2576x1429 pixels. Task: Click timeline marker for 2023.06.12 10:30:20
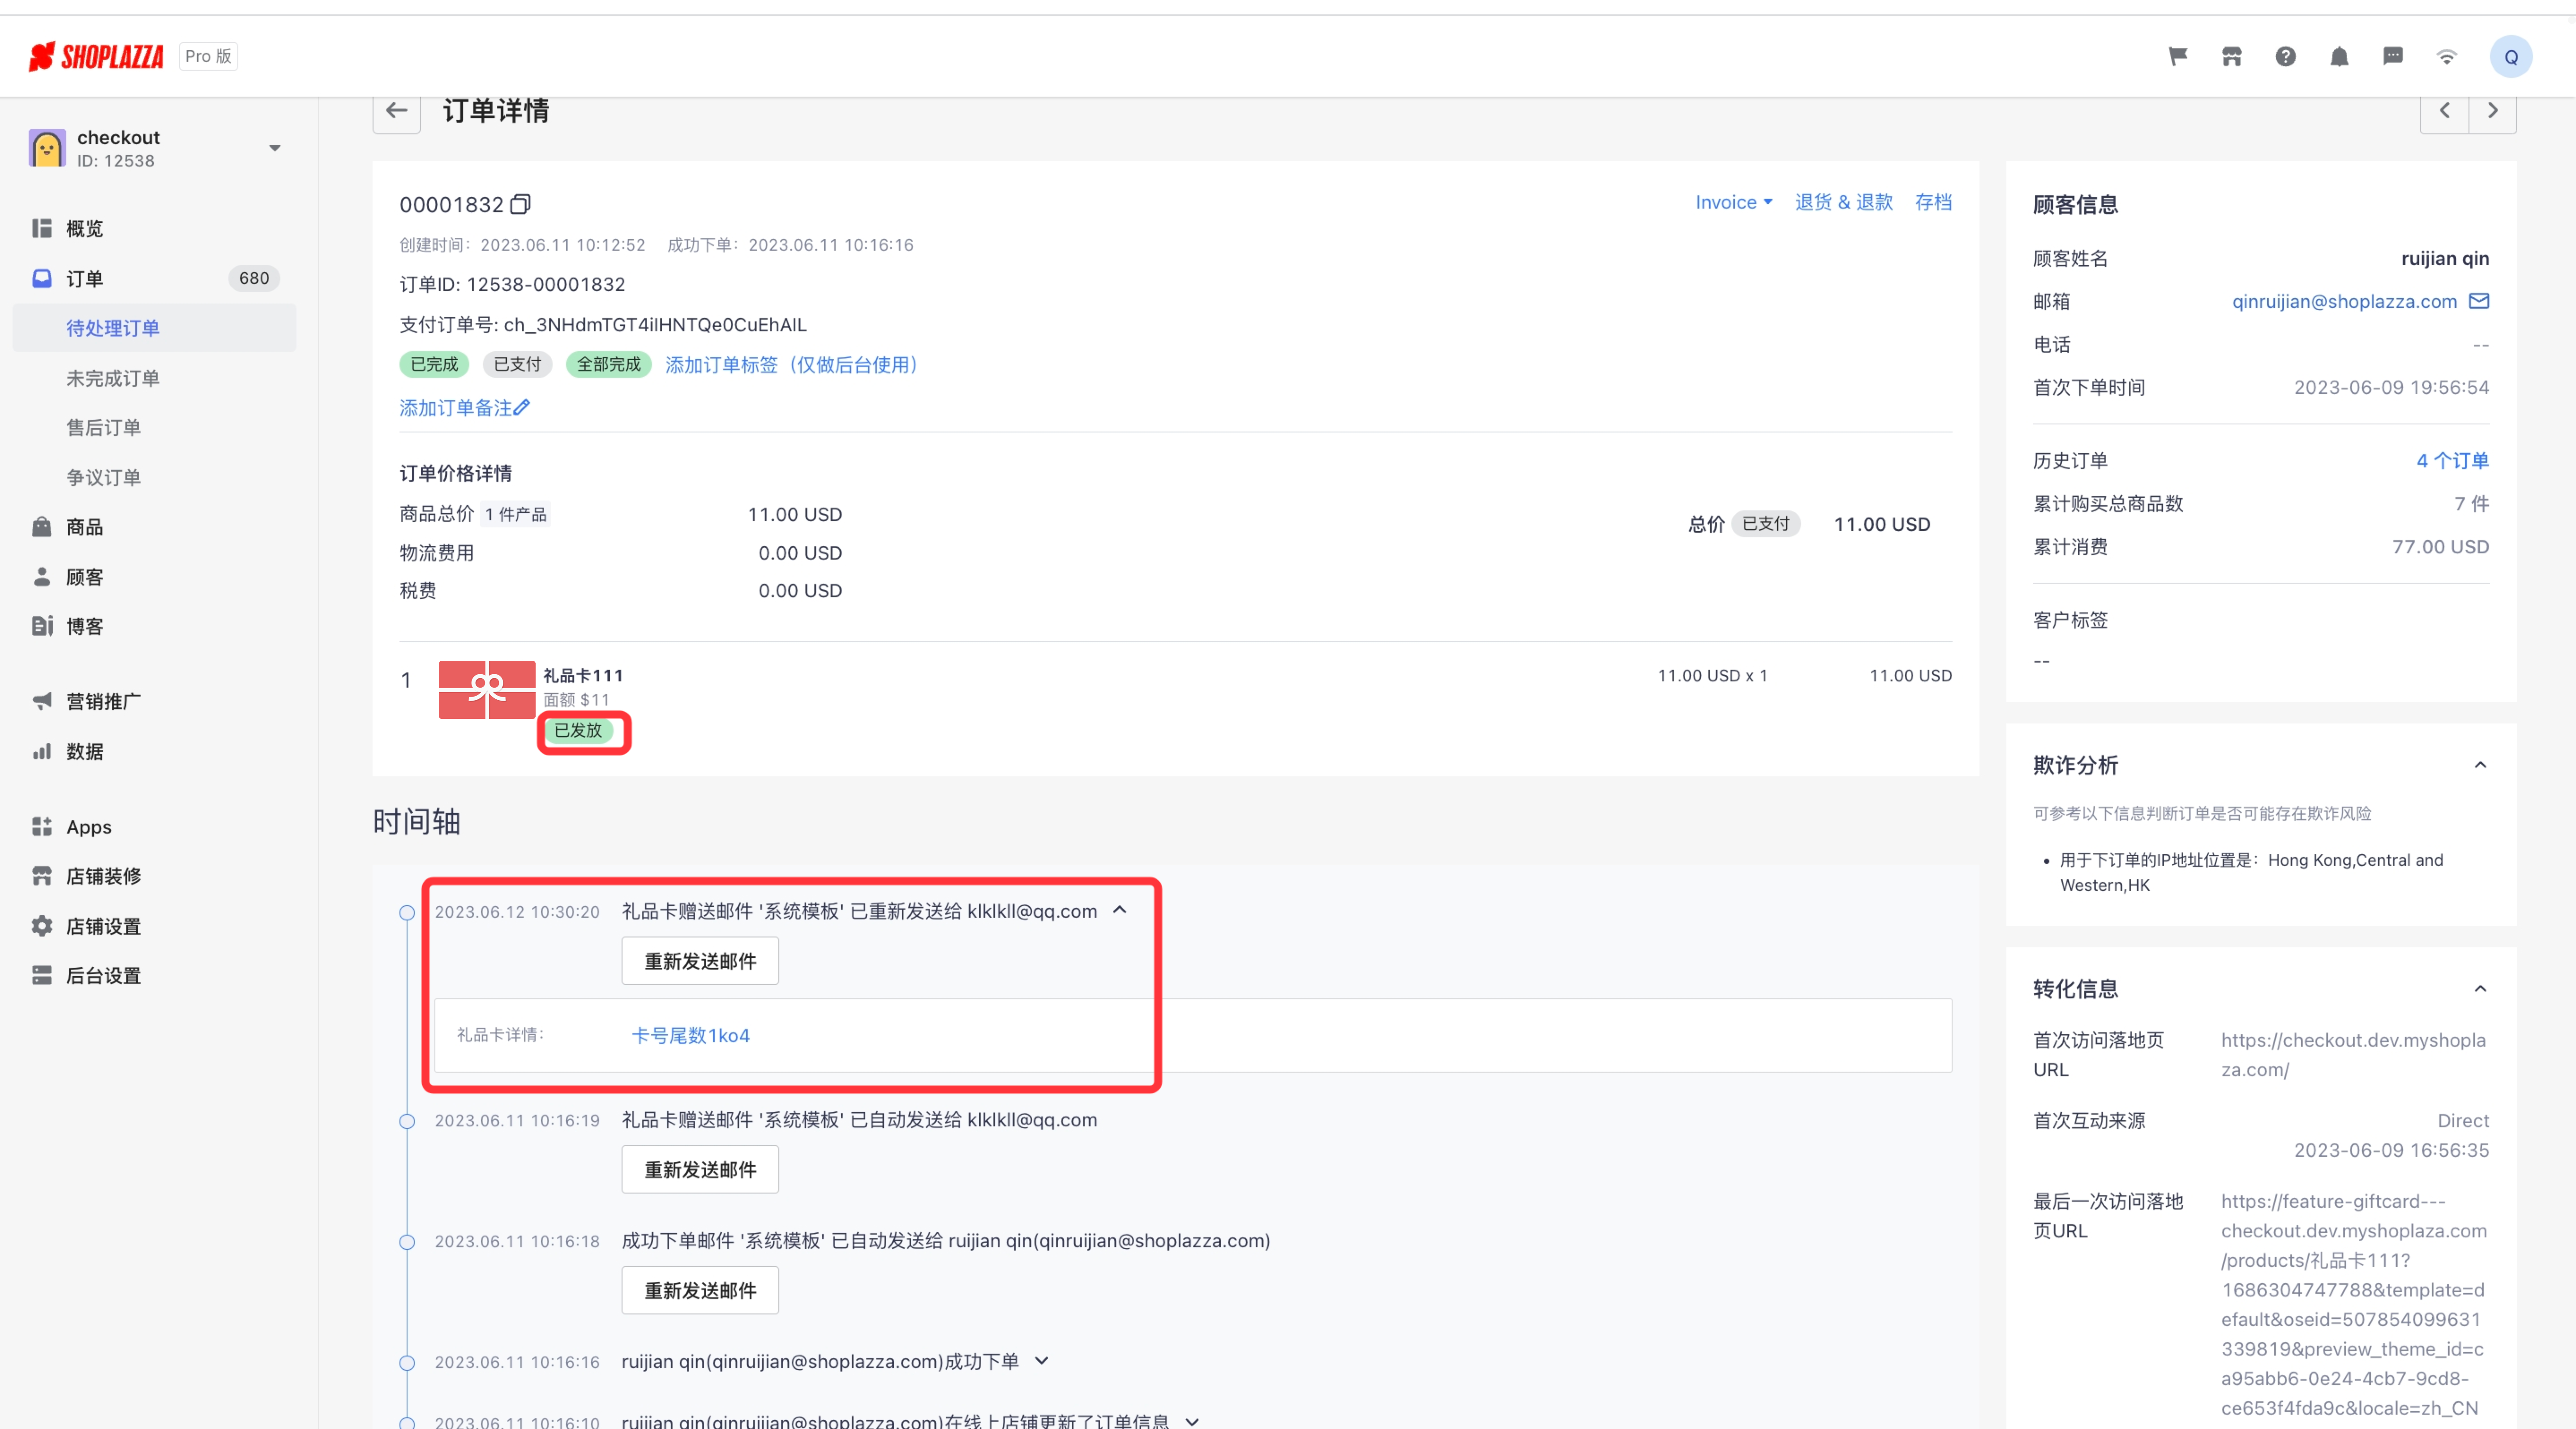point(407,912)
